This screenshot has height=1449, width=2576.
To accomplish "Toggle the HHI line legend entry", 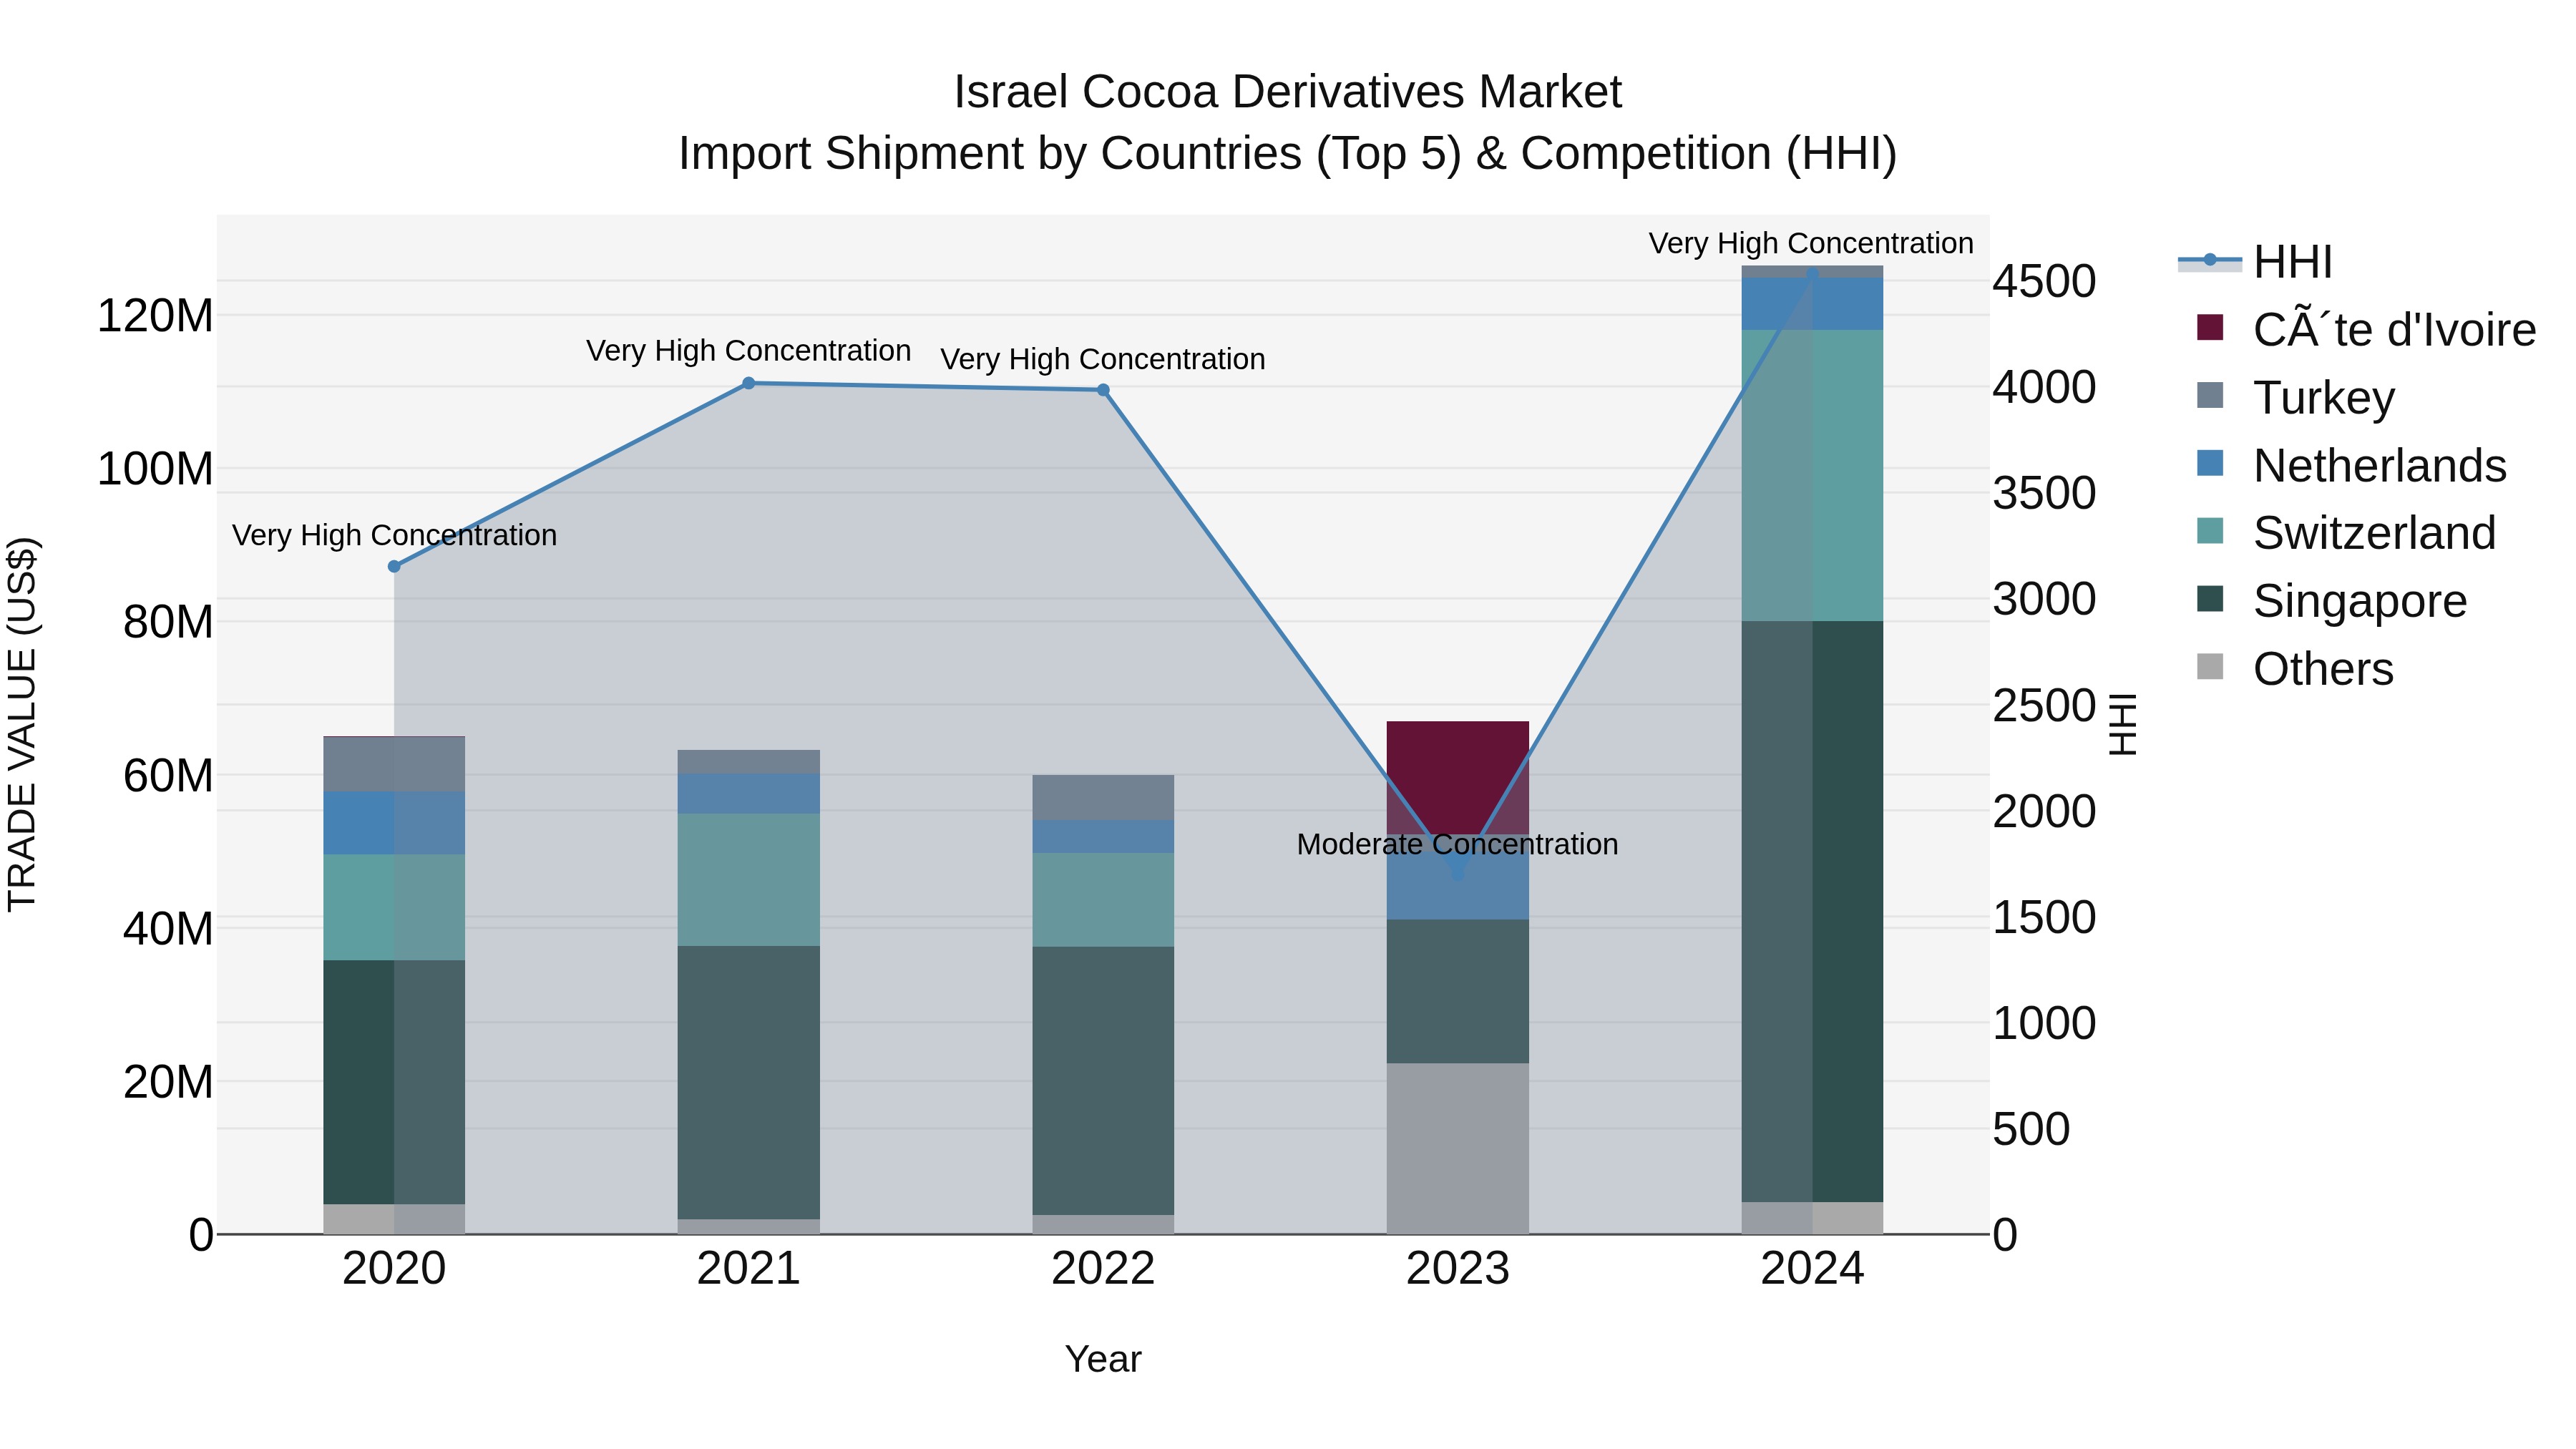I will click(2255, 262).
